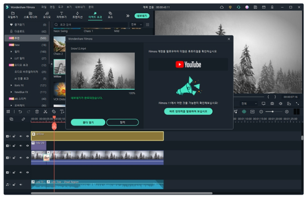Select the New effects category
Viewport: 307px width, 197px height.
[x=27, y=45]
